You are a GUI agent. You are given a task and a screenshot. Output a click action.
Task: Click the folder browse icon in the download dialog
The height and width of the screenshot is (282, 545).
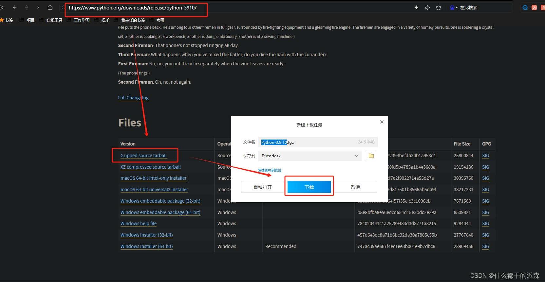point(371,156)
